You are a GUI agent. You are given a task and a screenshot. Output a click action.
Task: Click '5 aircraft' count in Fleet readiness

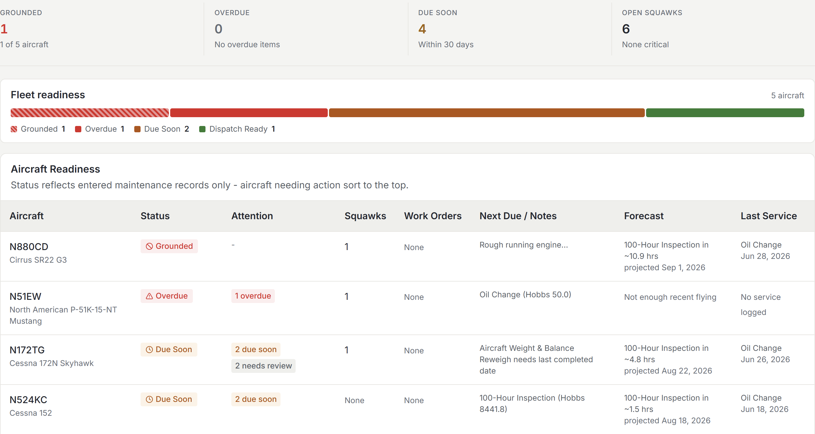coord(788,96)
